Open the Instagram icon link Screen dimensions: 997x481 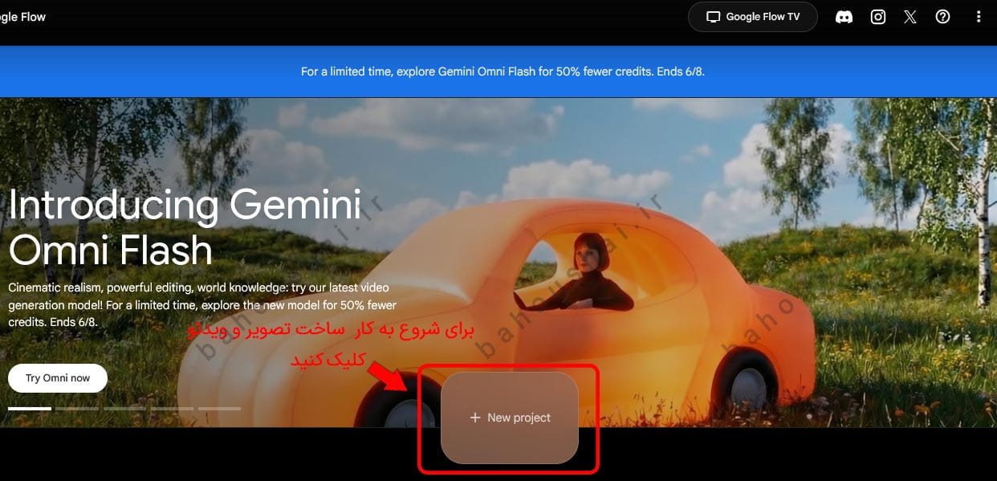(878, 17)
